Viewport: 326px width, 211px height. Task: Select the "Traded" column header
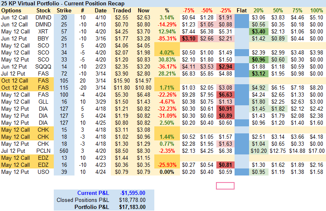[x=122, y=10]
